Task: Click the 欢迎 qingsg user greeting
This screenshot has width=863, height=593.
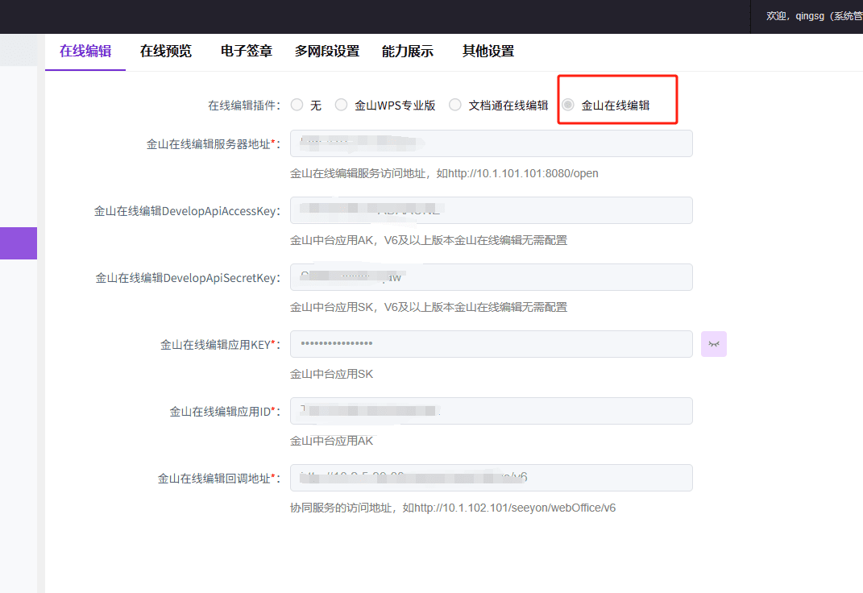Action: pos(814,16)
